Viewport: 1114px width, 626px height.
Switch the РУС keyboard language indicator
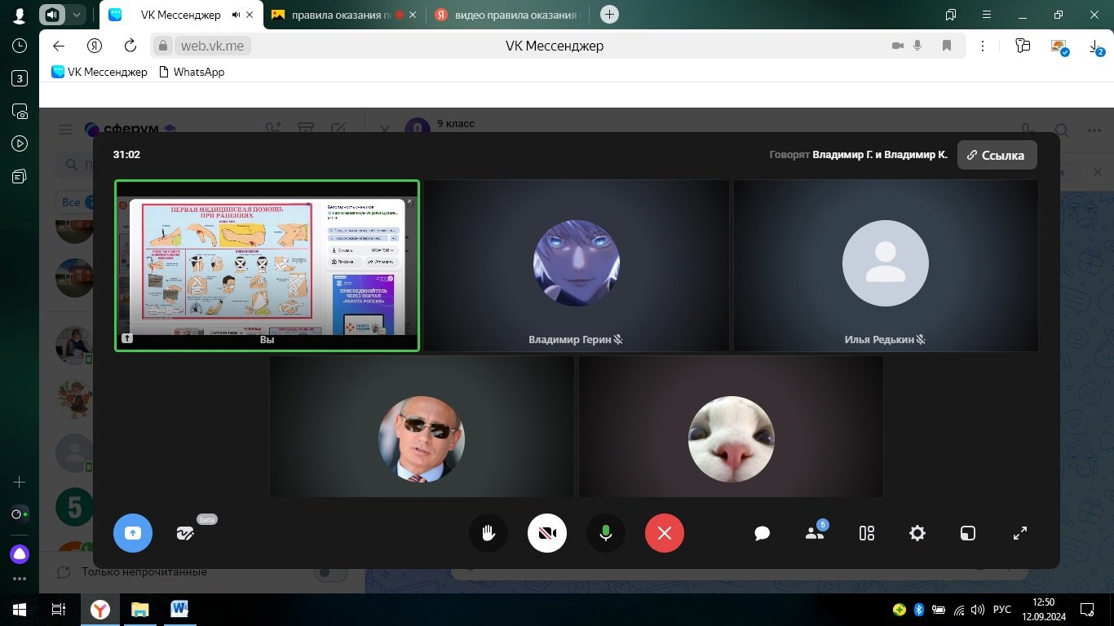tap(1002, 610)
